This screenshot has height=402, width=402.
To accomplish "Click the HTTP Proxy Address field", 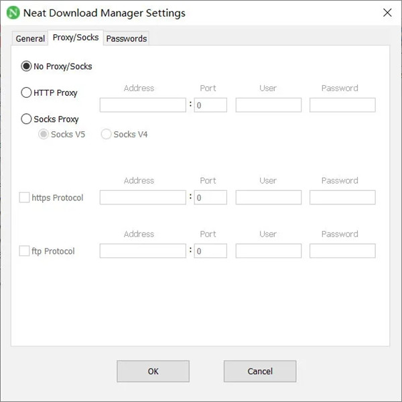I will (x=143, y=105).
